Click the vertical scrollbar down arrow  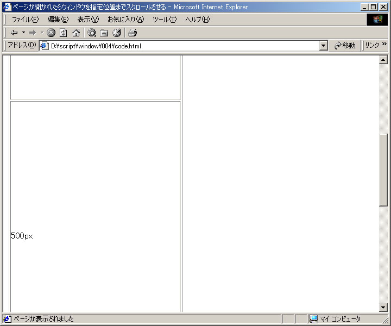(383, 308)
